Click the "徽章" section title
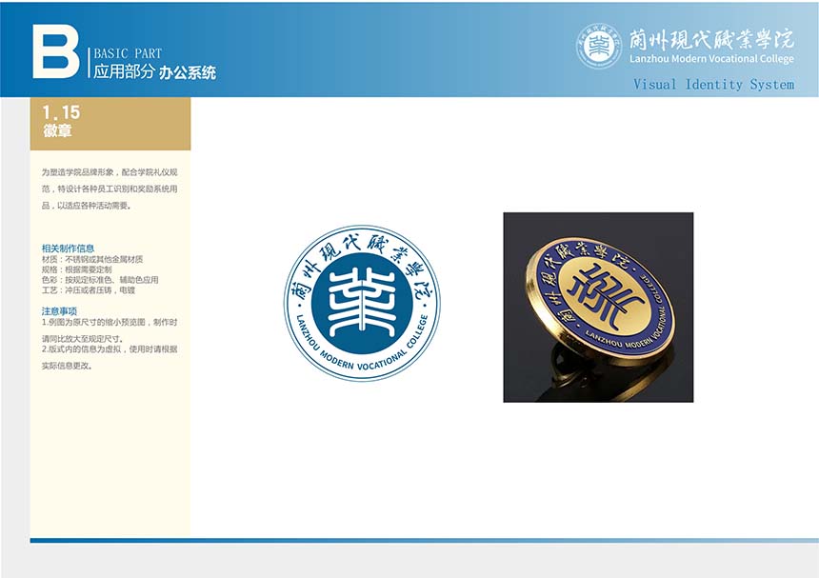 (x=57, y=131)
